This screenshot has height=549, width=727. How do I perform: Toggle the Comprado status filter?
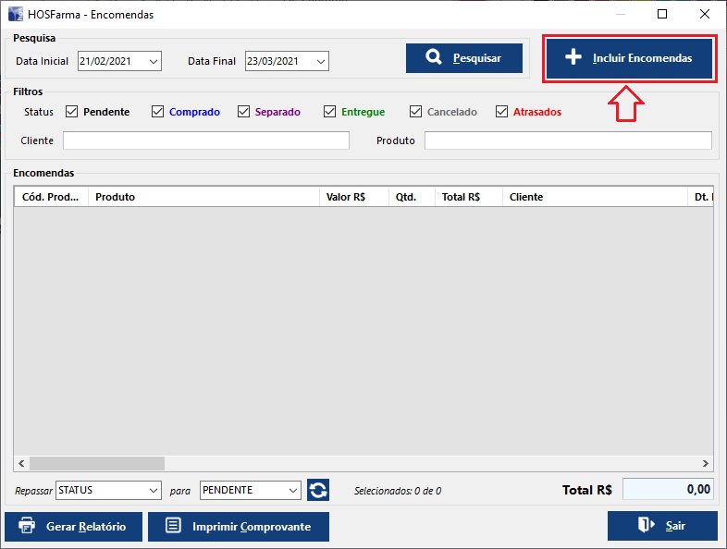(x=157, y=112)
